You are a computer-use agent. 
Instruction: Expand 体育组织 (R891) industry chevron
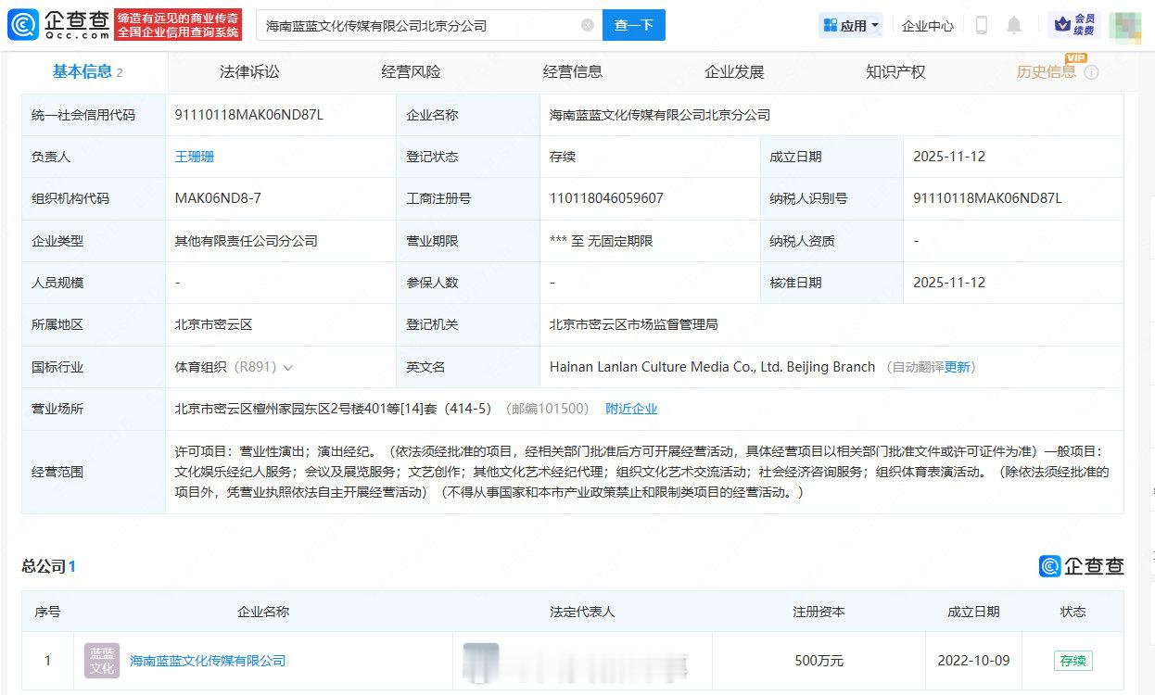pyautogui.click(x=288, y=368)
